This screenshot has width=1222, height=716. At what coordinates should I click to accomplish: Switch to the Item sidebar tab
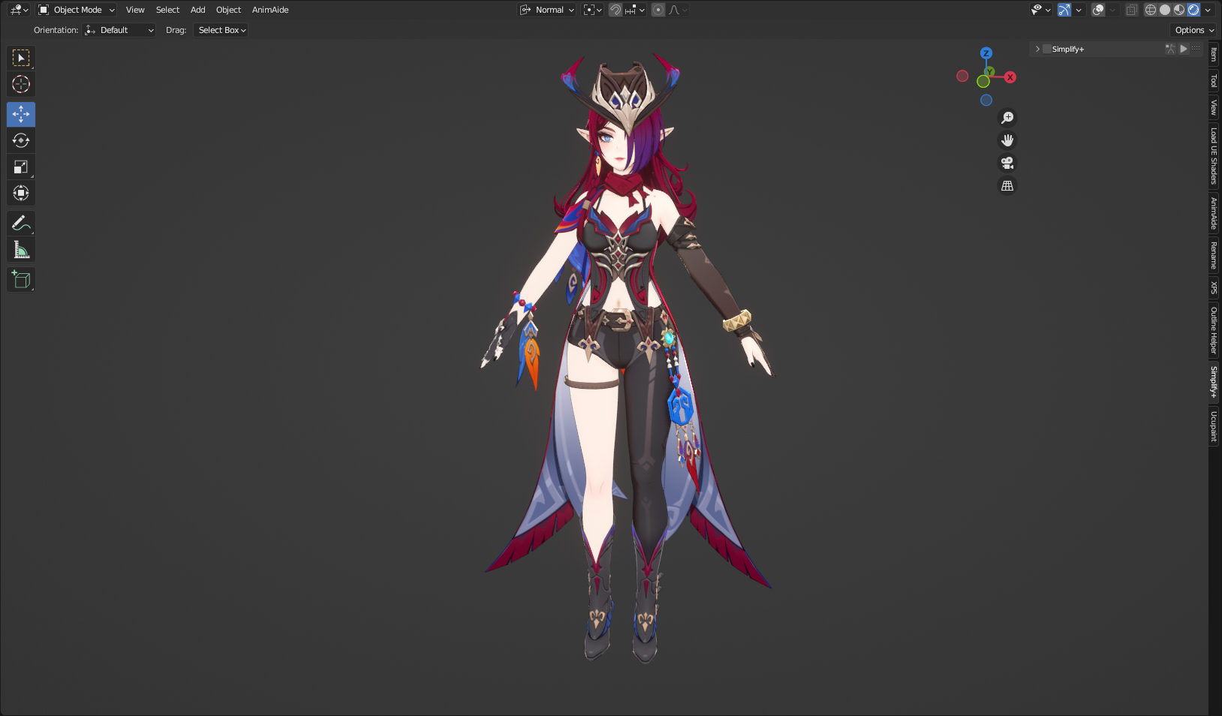(1214, 55)
